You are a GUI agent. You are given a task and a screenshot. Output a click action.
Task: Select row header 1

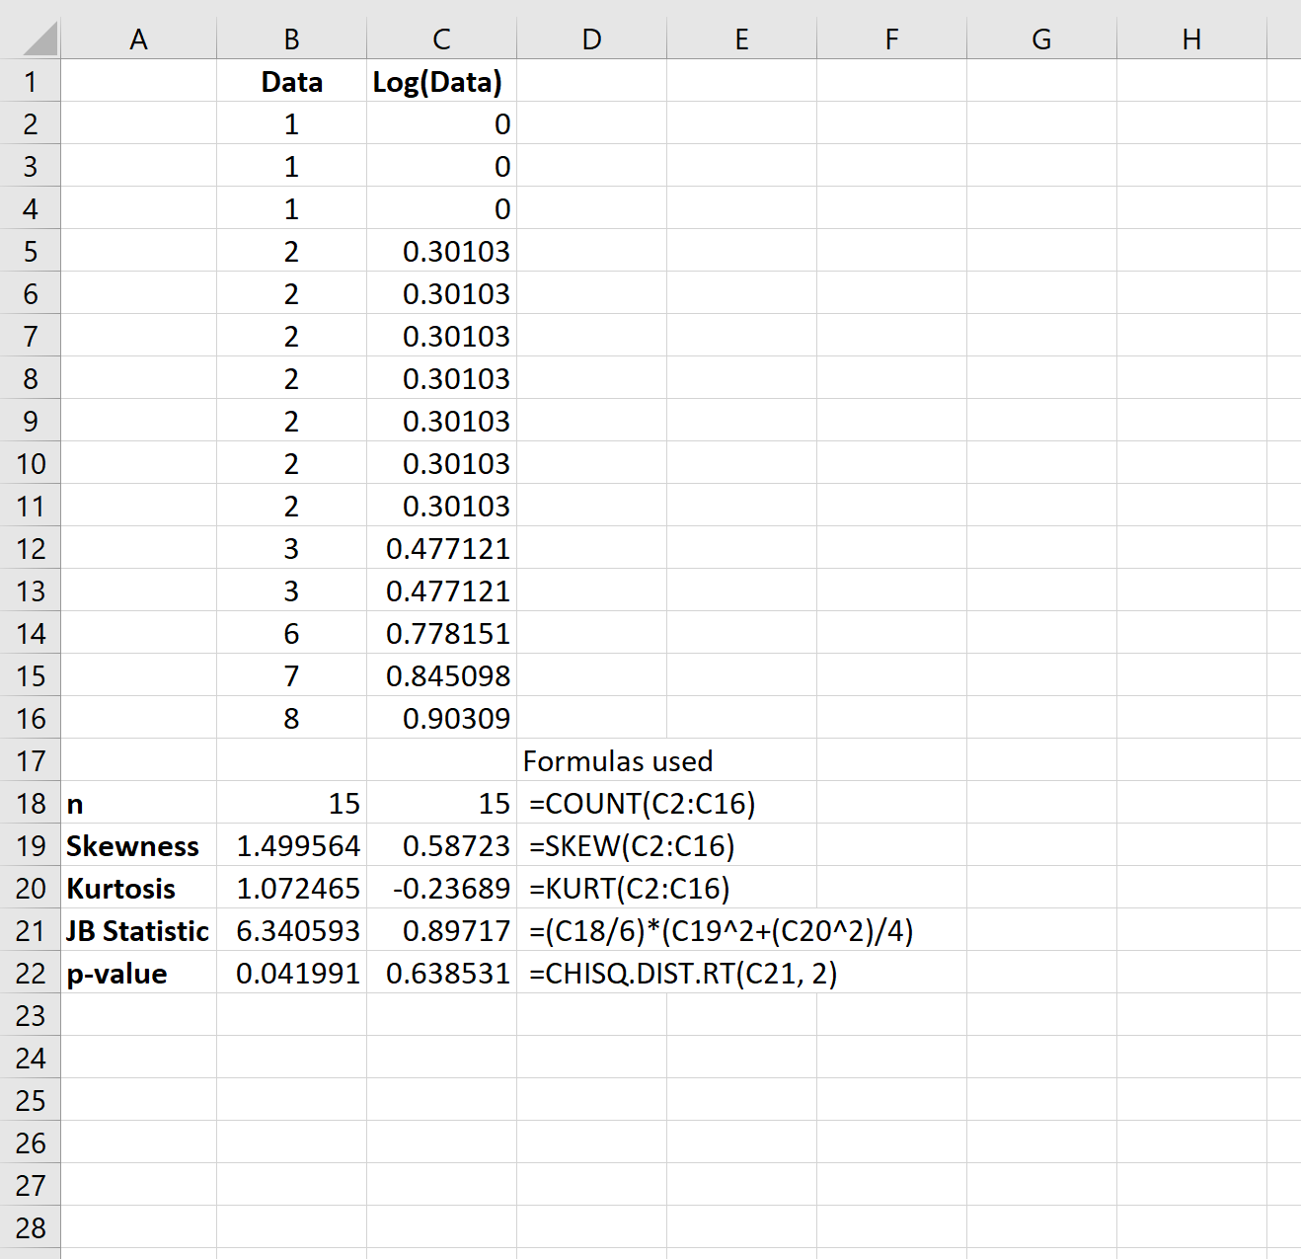(x=31, y=82)
